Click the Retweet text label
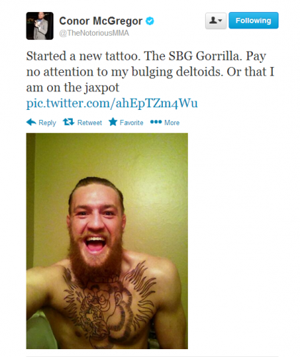 [89, 123]
